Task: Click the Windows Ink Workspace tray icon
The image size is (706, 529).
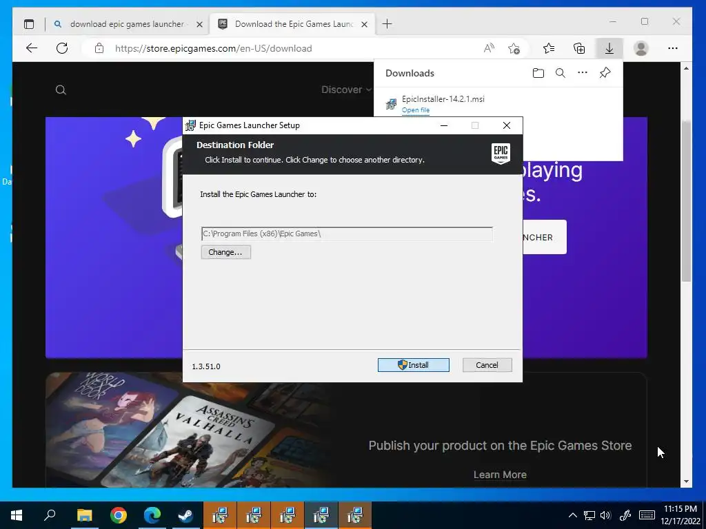Action: [625, 515]
